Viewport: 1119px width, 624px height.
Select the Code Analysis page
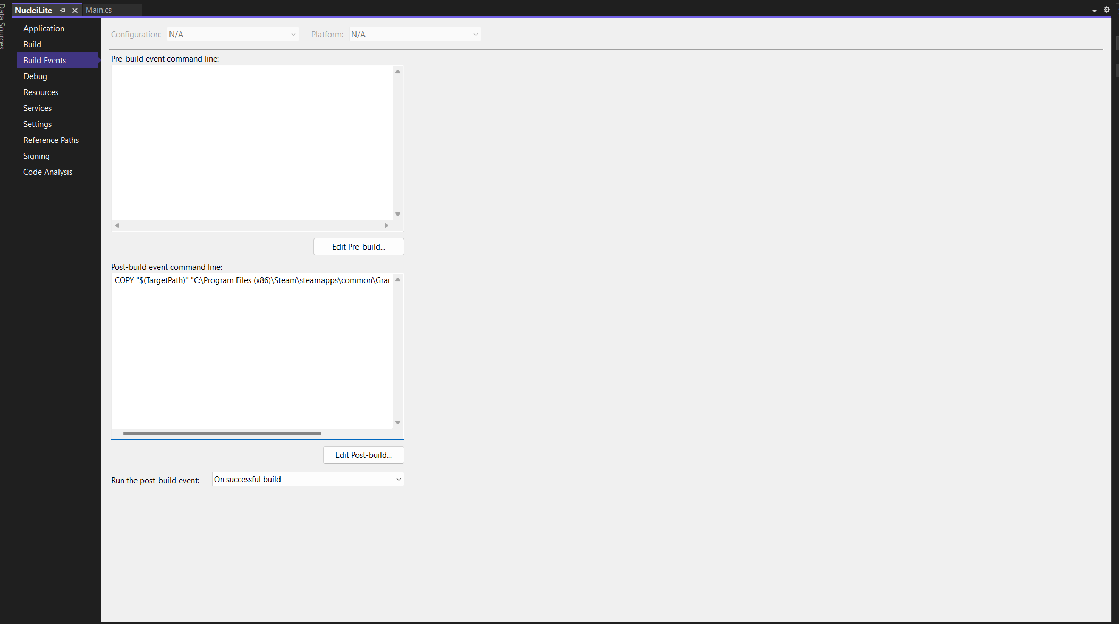tap(48, 172)
